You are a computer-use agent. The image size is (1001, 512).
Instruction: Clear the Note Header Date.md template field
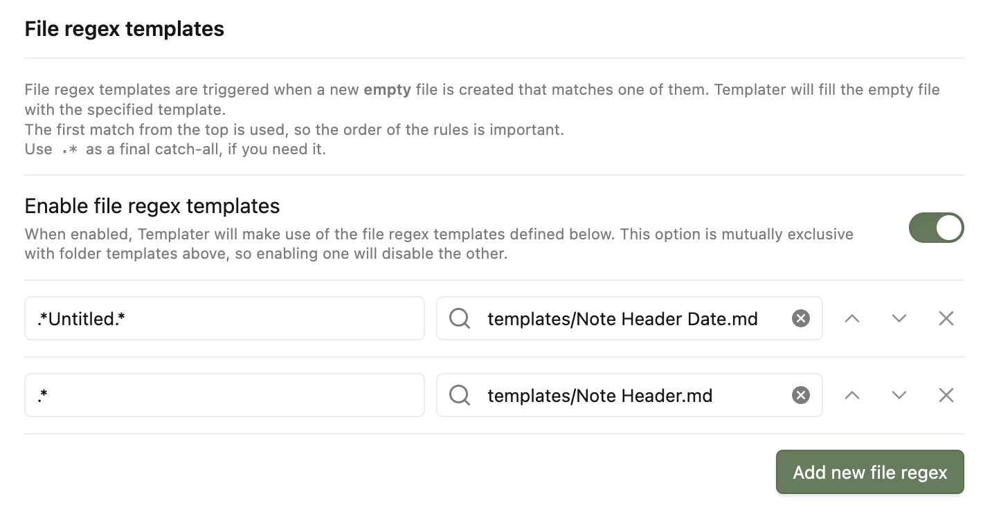click(x=800, y=318)
